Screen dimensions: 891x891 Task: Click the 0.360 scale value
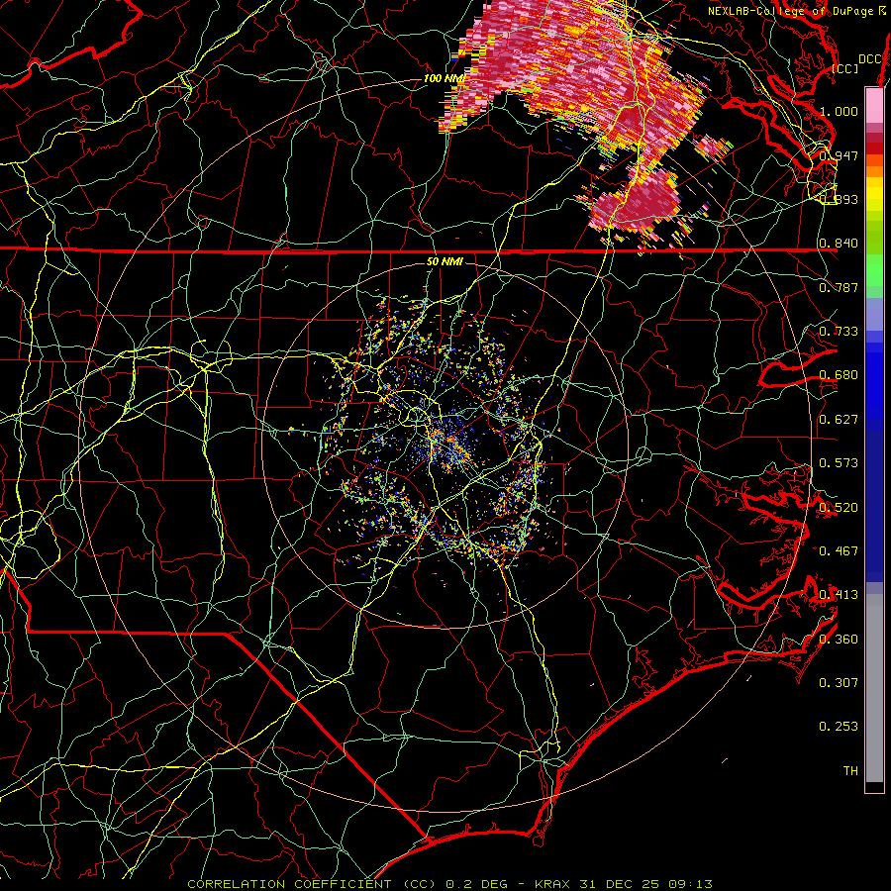[839, 640]
